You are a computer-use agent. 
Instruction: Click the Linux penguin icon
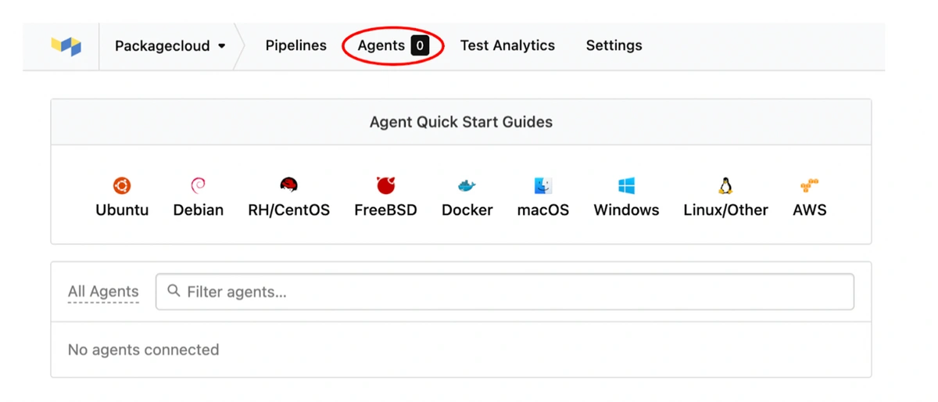coord(725,185)
